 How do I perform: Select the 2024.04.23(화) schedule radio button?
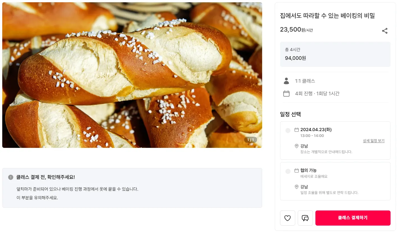point(288,131)
